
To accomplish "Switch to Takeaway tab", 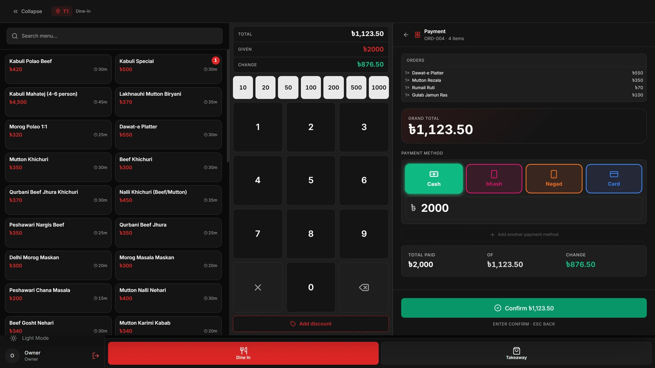I will coord(516,353).
